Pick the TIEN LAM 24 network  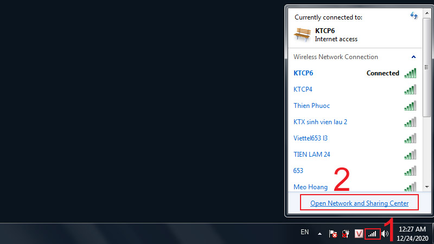click(312, 155)
